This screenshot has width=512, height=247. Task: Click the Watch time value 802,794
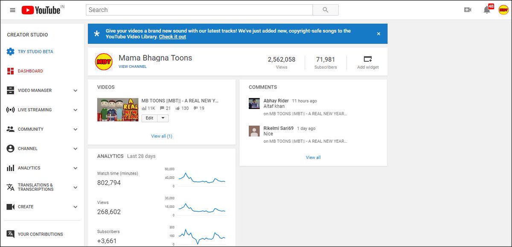coord(109,183)
